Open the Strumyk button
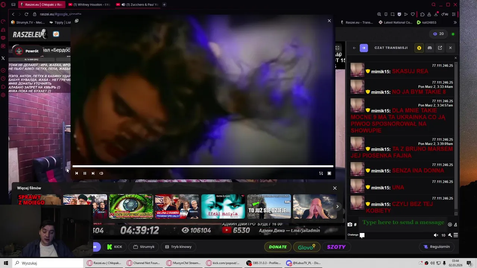477x268 pixels. (143, 247)
